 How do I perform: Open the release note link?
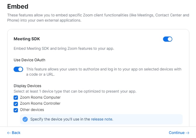102,119
